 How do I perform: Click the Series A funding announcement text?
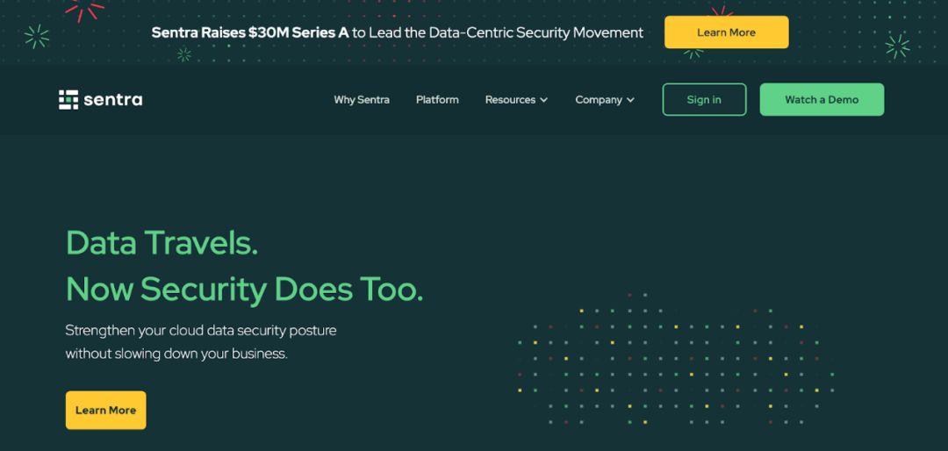click(x=397, y=32)
